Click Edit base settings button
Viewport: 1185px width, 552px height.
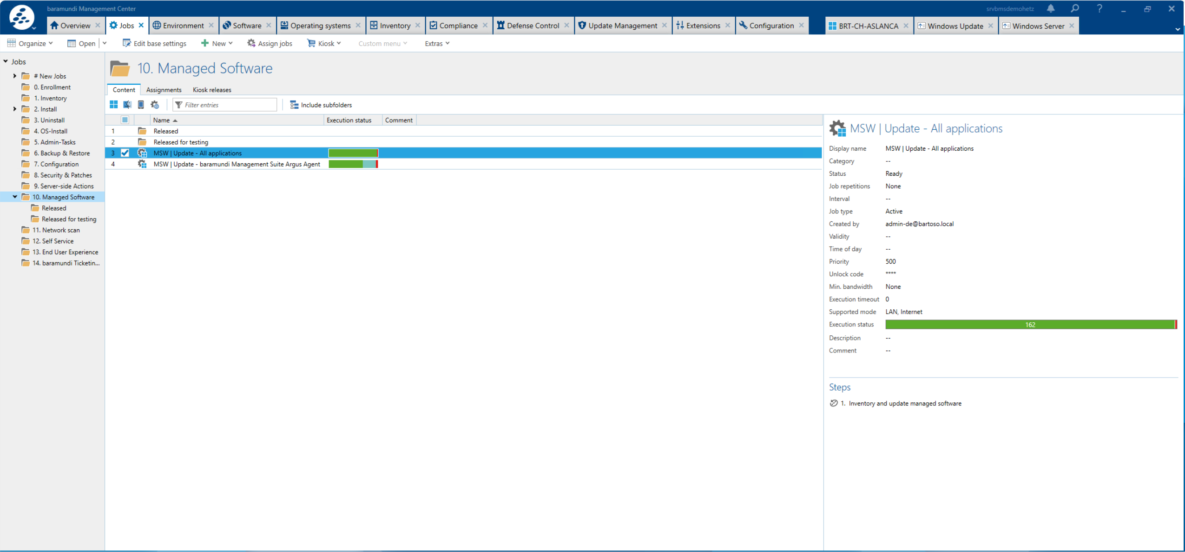(x=154, y=43)
